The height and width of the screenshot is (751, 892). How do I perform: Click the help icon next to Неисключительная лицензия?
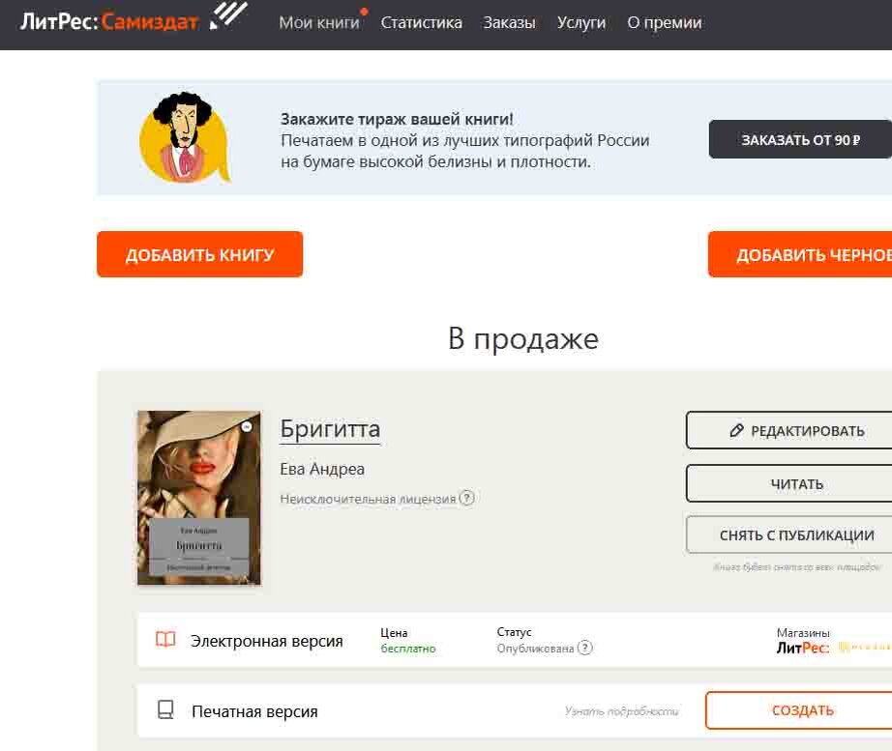[466, 498]
